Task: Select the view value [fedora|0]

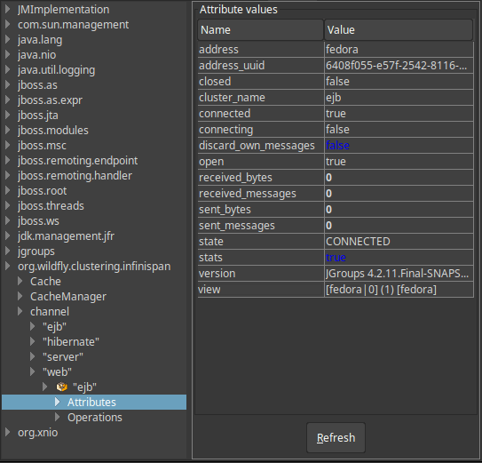Action: [399, 290]
